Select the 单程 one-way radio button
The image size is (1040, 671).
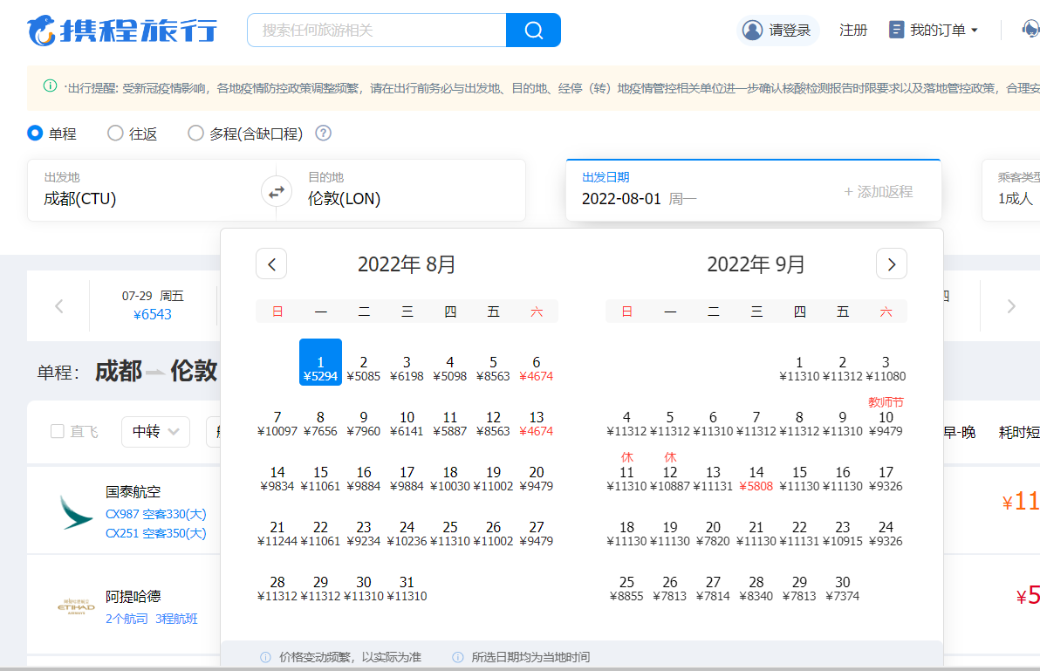[x=36, y=134]
